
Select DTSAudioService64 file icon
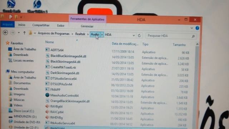[47, 78]
